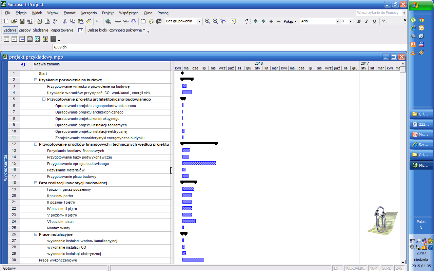
Task: Cut selection with the scissors icon
Action: pyautogui.click(x=65, y=21)
